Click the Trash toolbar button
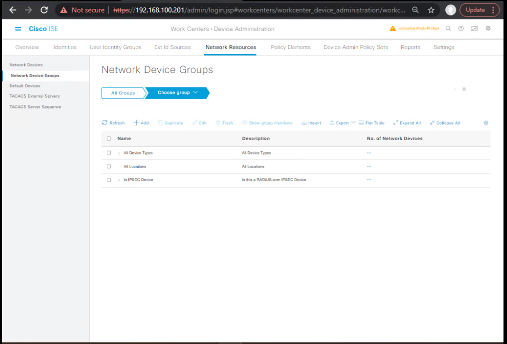Screen dimensions: 507x344 click(225, 123)
